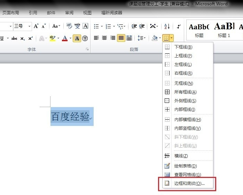Open the Font dialog launcher
The height and width of the screenshot is (195, 243).
click(87, 49)
